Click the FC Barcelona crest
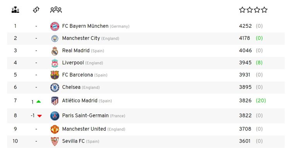 55,75
